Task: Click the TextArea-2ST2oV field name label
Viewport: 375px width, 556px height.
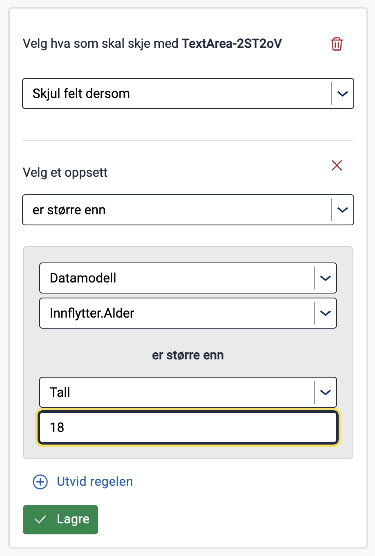Action: (x=232, y=43)
